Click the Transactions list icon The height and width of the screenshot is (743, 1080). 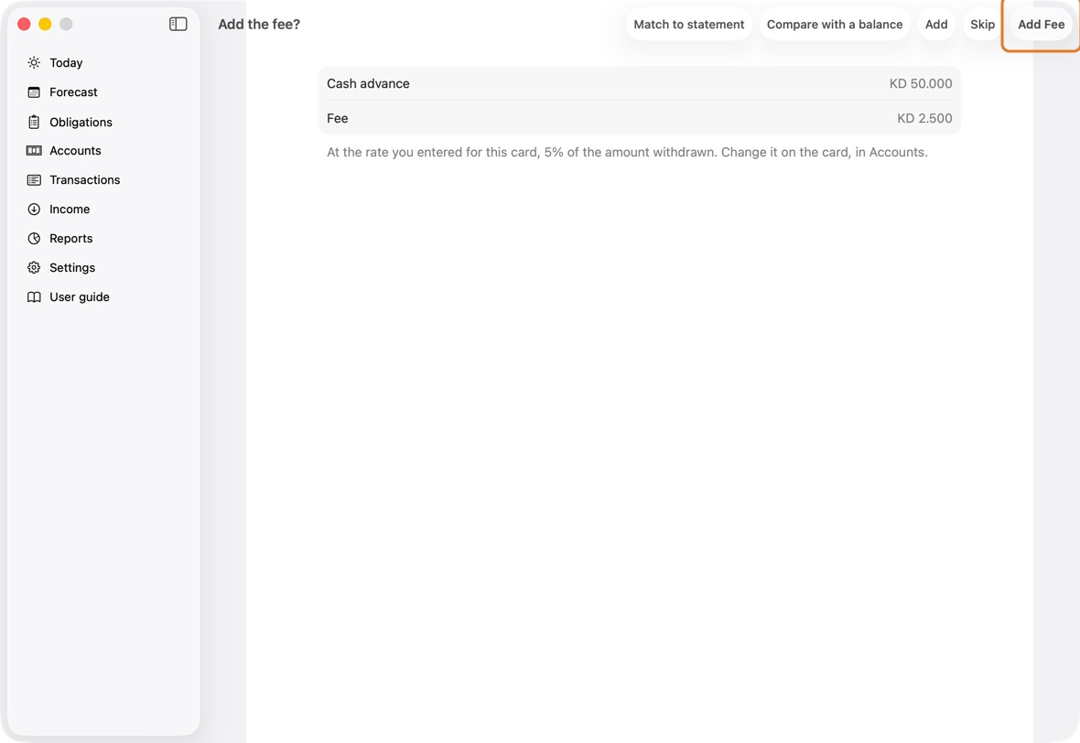(34, 179)
